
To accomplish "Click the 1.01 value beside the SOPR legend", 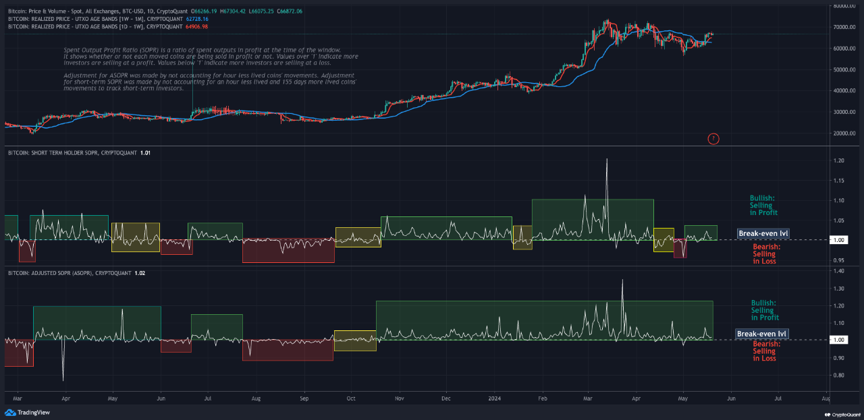I will tap(146, 153).
